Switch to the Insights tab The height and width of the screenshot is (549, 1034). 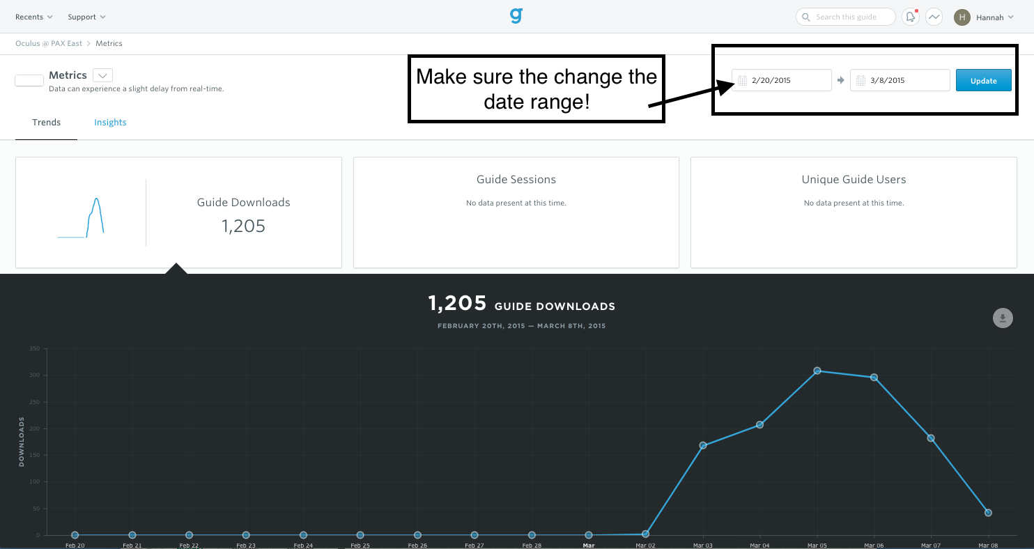[x=110, y=123]
